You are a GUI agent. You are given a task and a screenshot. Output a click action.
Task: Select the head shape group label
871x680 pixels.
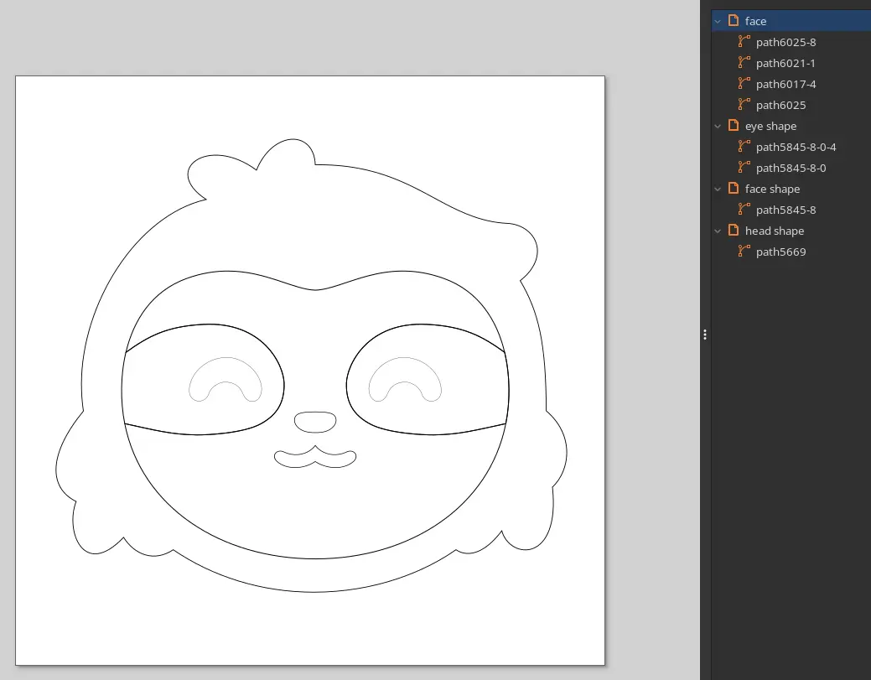pos(774,230)
